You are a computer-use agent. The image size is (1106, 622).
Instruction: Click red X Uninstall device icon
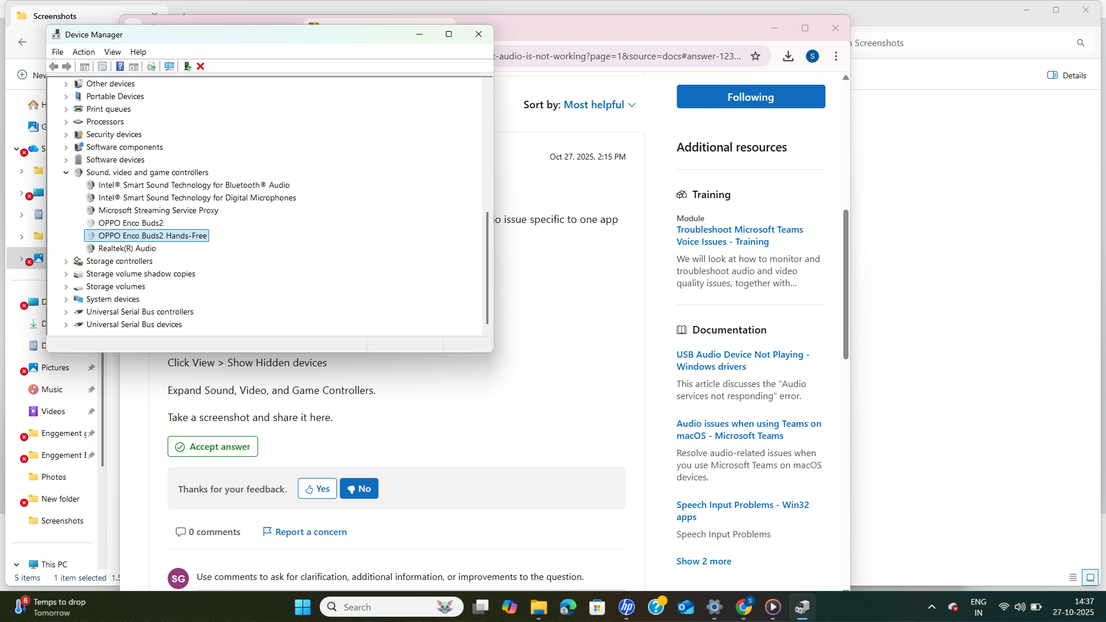200,66
